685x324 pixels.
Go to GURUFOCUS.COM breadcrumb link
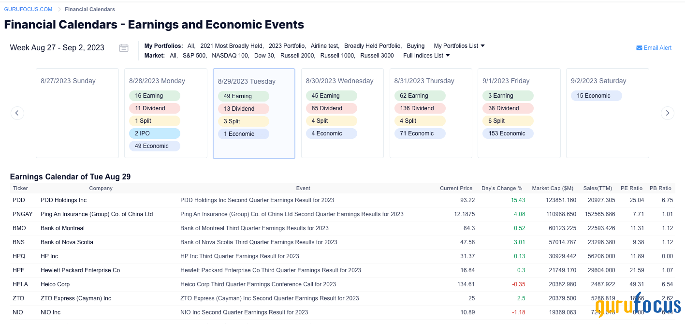pos(28,9)
